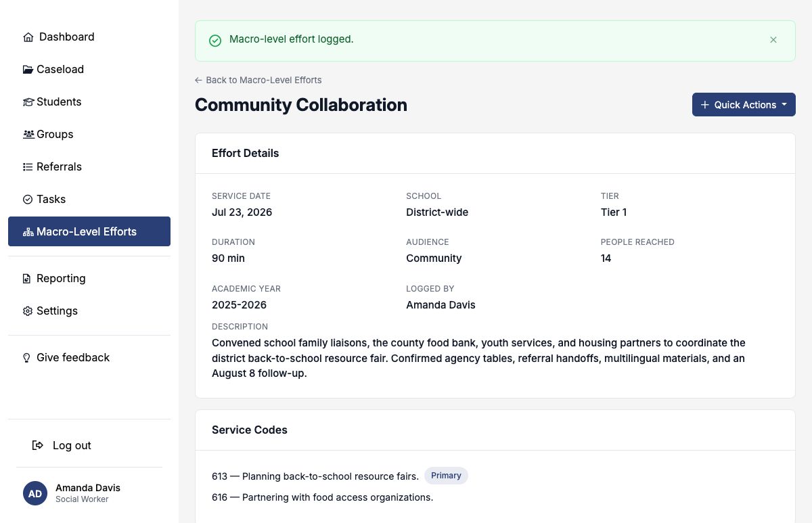Go to Settings
This screenshot has width=812, height=523.
[89, 311]
